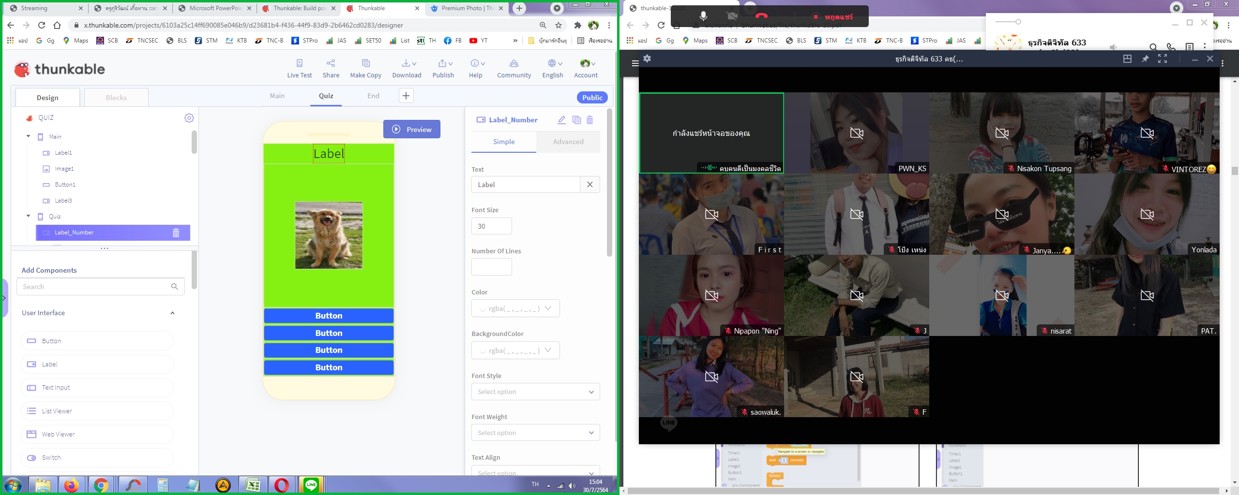This screenshot has width=1239, height=495.
Task: Collapse the Quiz screen tree node
Action: pyautogui.click(x=28, y=216)
